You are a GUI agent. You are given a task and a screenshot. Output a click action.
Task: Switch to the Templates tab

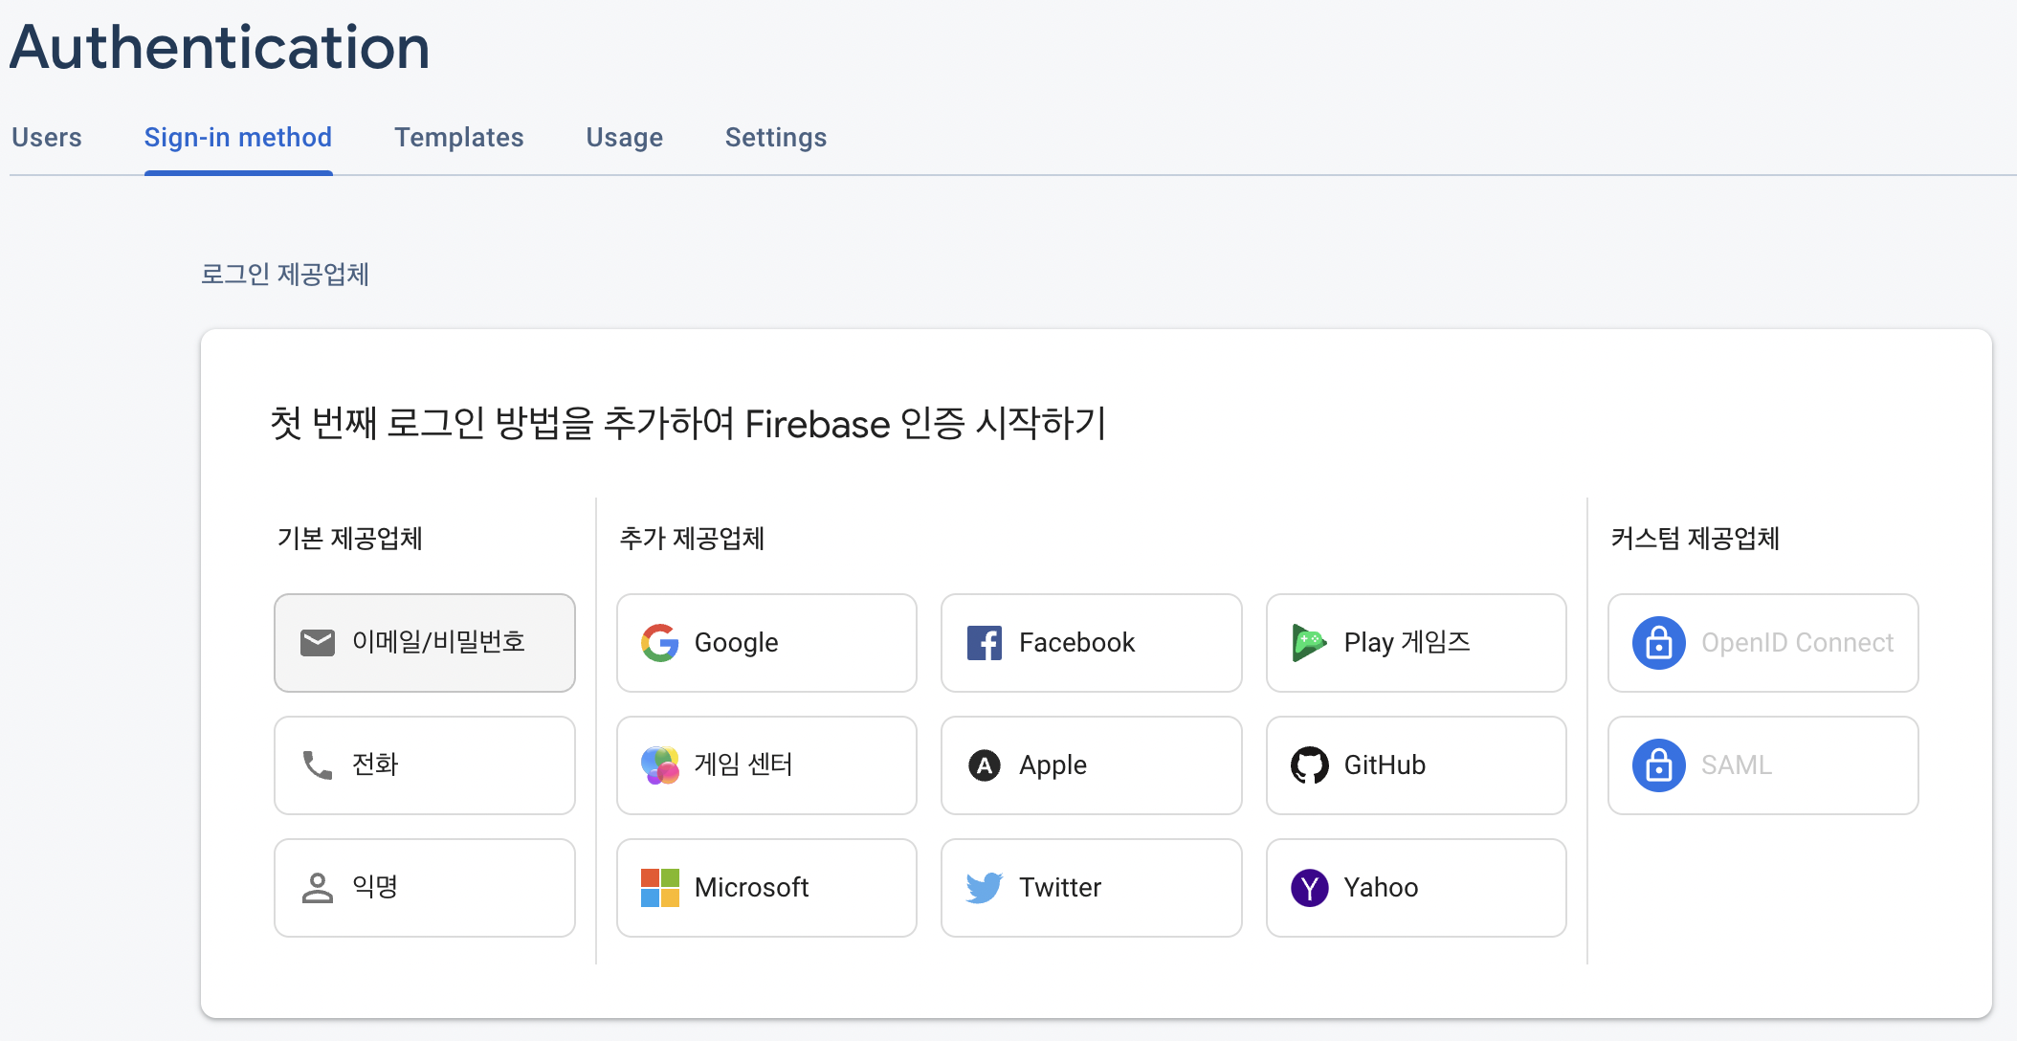[x=459, y=138]
